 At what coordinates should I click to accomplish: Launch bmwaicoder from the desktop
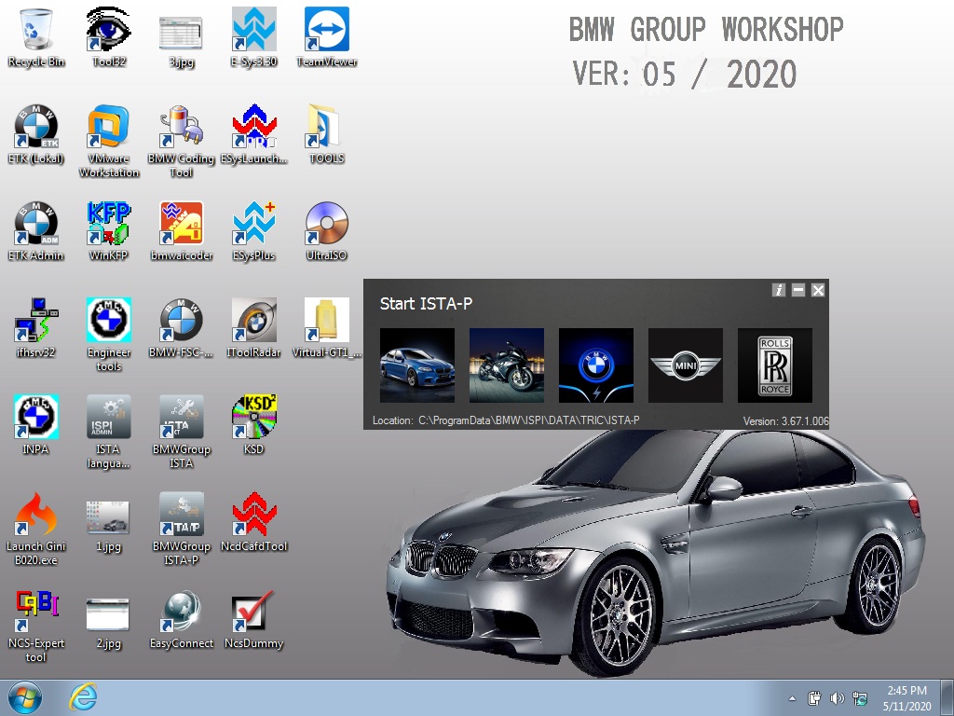tap(181, 231)
